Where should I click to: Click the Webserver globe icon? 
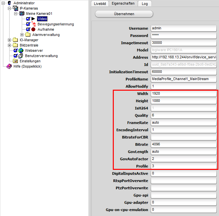tap(21, 50)
